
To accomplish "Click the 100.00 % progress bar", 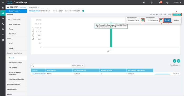I will (x=162, y=74).
